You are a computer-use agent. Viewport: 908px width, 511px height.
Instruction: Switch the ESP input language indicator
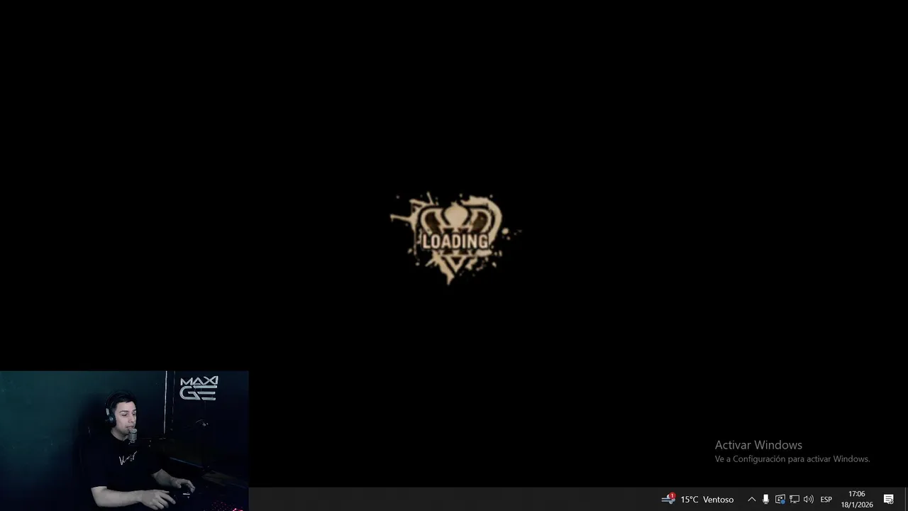(826, 500)
